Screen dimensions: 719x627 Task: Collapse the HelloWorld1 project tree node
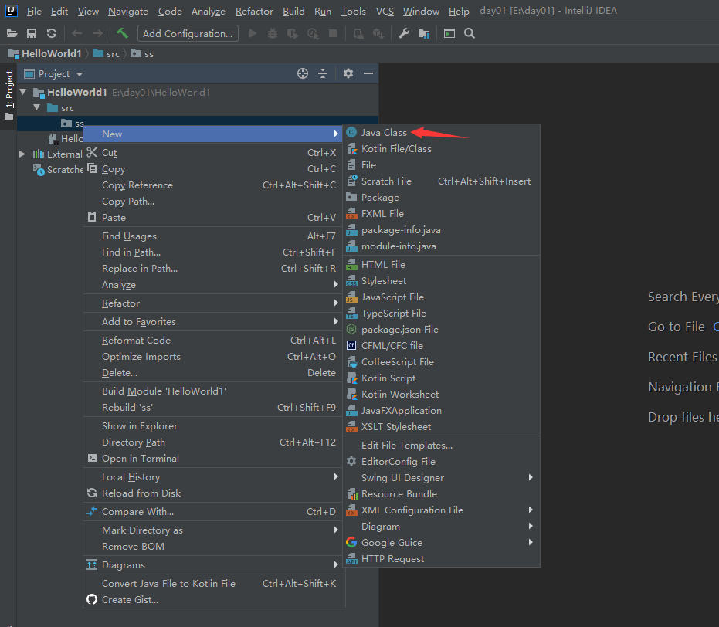pos(23,92)
